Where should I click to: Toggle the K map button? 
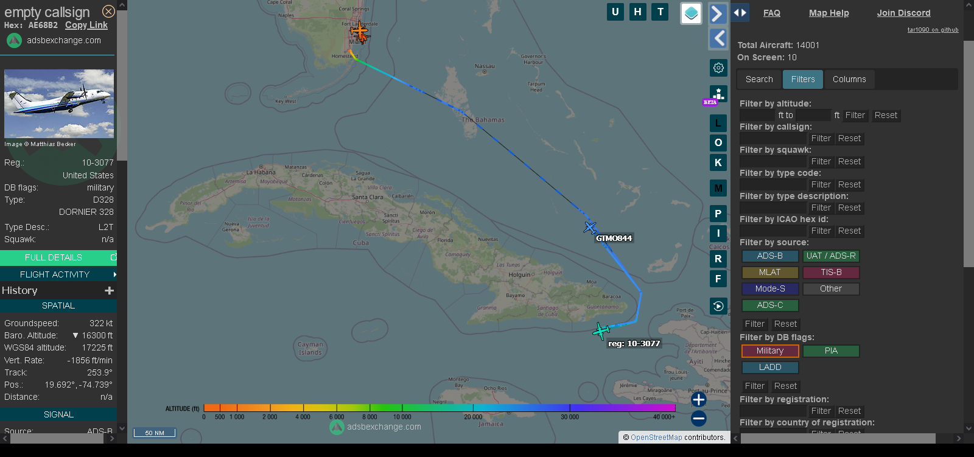pyautogui.click(x=718, y=162)
